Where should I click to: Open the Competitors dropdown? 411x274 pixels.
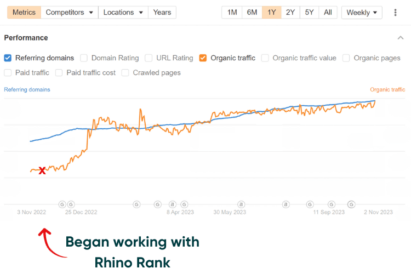click(x=69, y=12)
